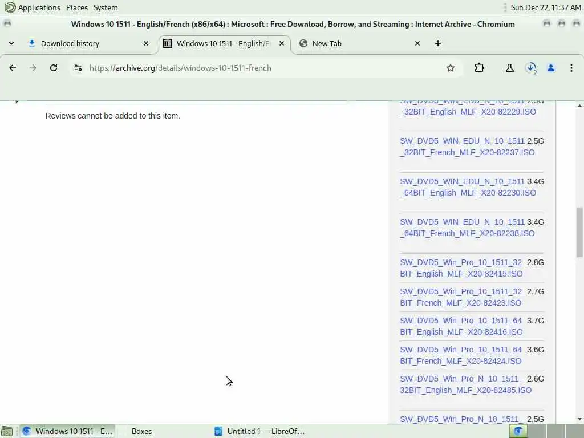584x438 pixels.
Task: Select Windows 10 1511 Chromium taskbar item
Action: point(68,431)
